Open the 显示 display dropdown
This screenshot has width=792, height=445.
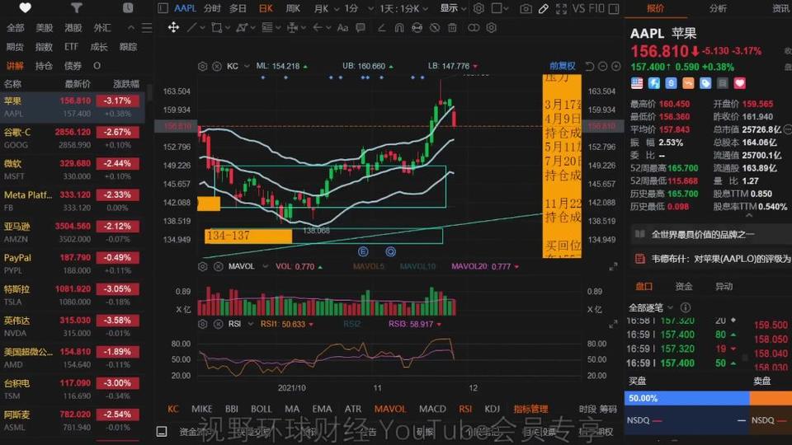click(x=453, y=8)
